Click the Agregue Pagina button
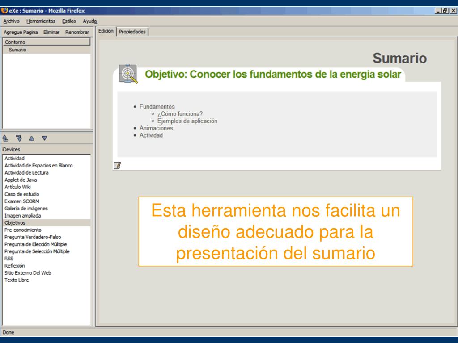 (21, 32)
